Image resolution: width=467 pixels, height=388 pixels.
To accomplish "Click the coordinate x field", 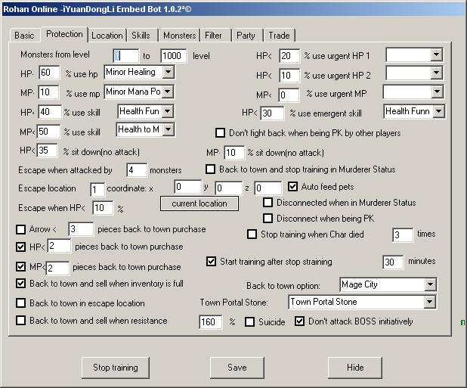I will (187, 187).
